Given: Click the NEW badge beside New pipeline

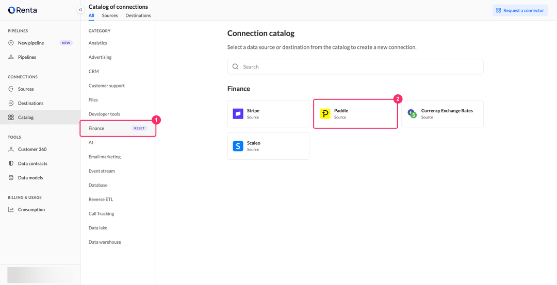Looking at the screenshot, I should (66, 43).
